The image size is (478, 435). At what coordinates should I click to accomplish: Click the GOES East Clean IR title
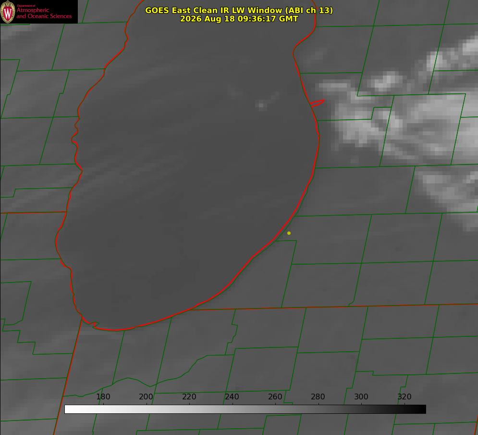pyautogui.click(x=239, y=10)
